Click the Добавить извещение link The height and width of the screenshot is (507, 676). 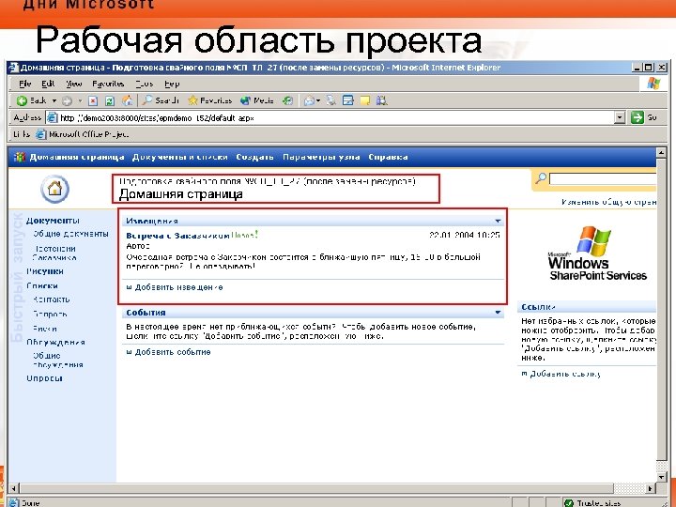(179, 287)
